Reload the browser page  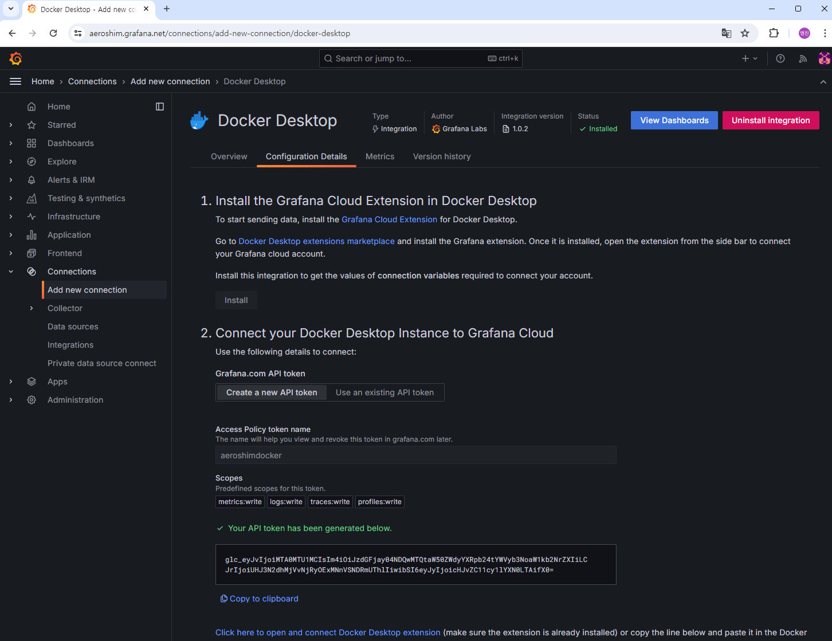(x=53, y=33)
